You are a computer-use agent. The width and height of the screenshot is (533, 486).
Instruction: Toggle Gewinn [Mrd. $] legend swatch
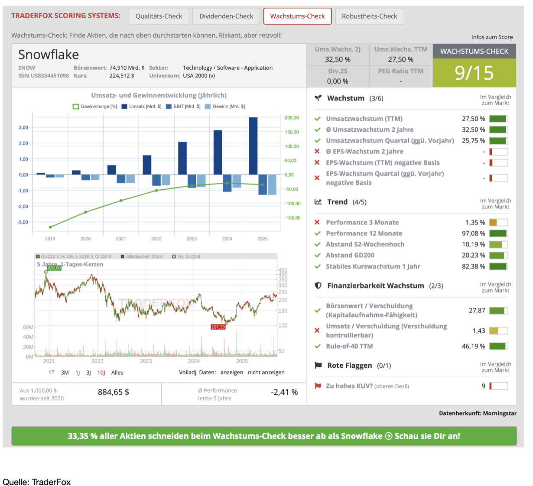pos(208,106)
